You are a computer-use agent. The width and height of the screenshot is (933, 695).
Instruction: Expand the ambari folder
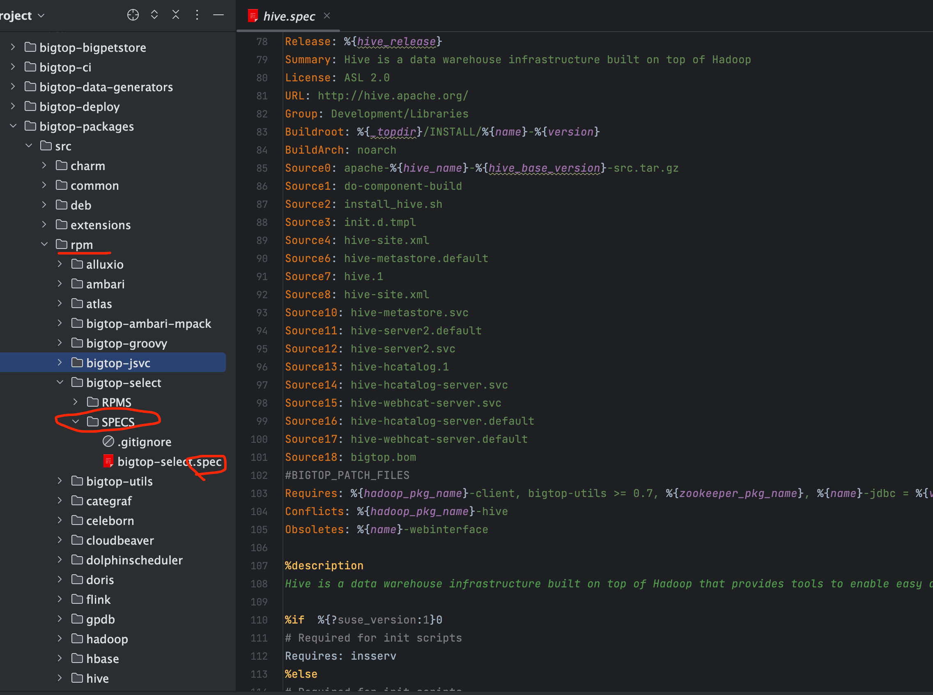pos(60,284)
